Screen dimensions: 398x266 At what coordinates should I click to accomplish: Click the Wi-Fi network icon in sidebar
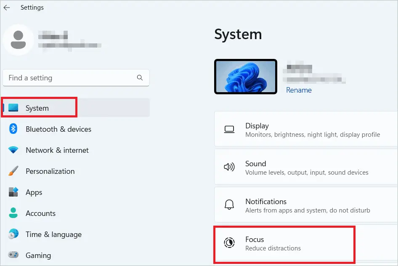coord(13,150)
